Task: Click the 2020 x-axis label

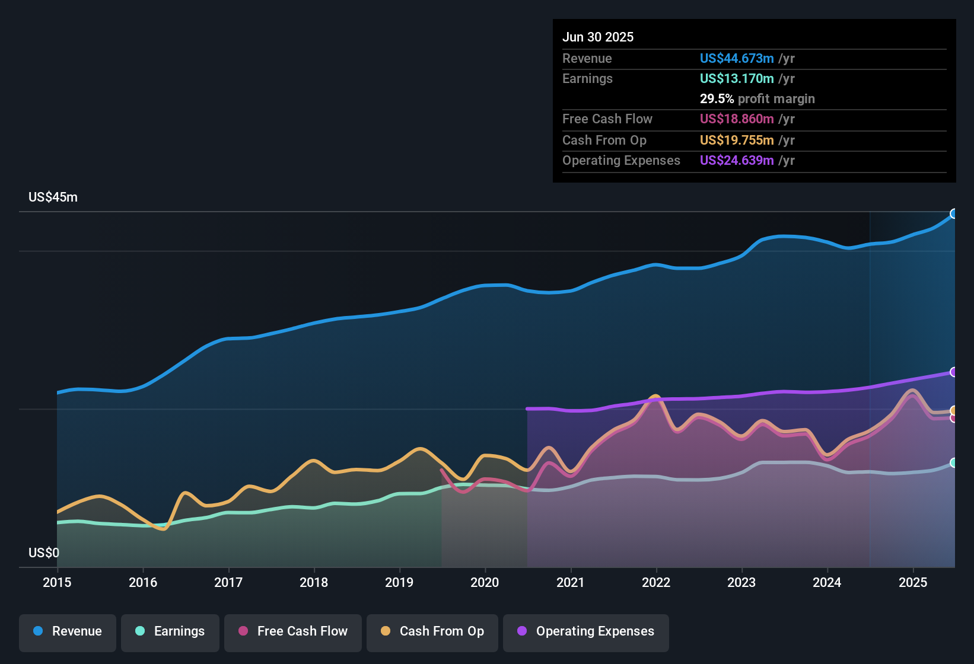Action: [x=485, y=583]
